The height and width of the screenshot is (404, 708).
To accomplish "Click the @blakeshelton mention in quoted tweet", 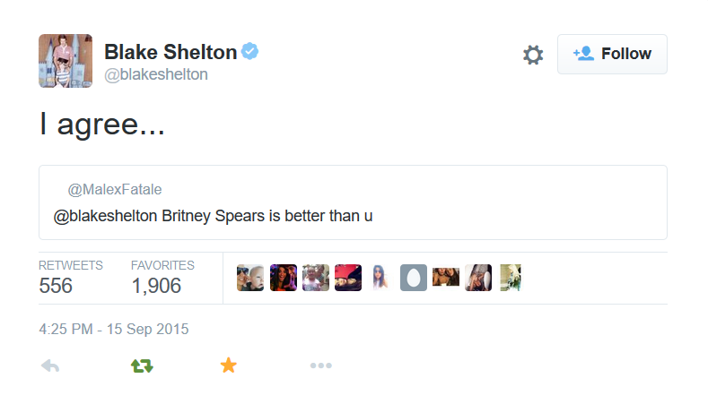I will point(105,216).
